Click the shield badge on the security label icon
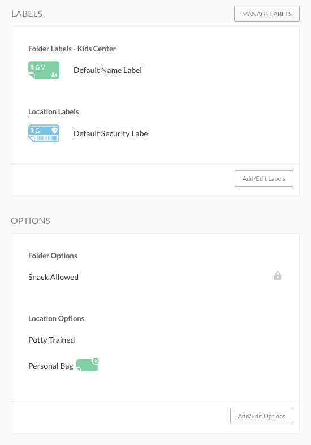The height and width of the screenshot is (445, 311). click(54, 130)
